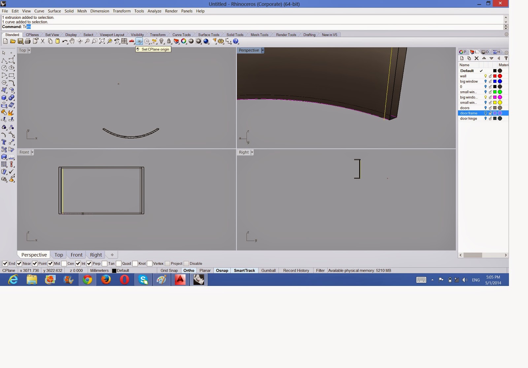Toggle the wall layer light bulb visibility
Viewport: 528px width, 368px height.
[485, 76]
